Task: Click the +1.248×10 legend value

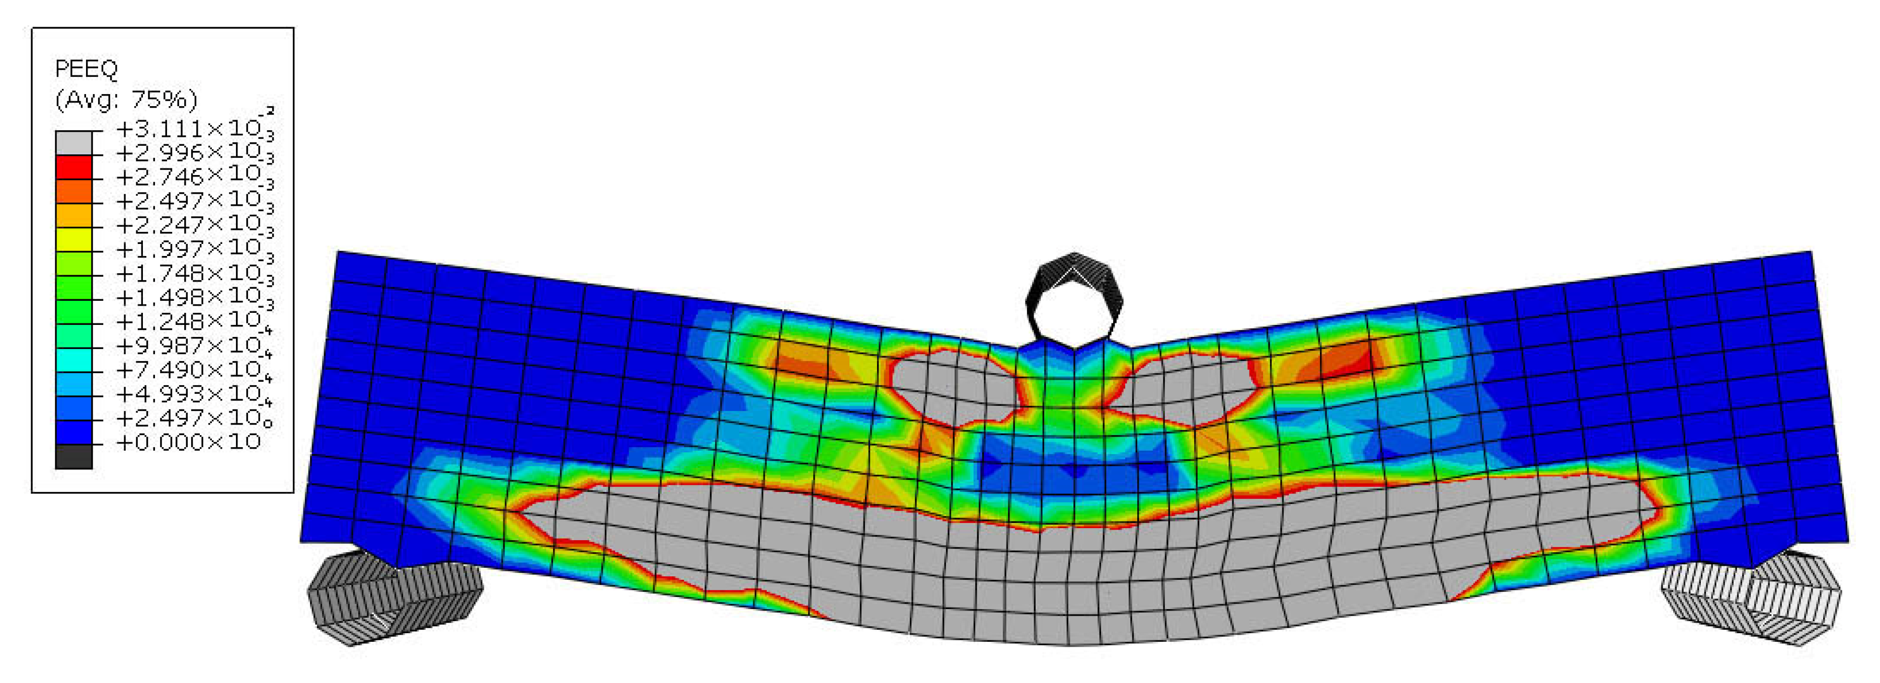Action: tap(188, 322)
